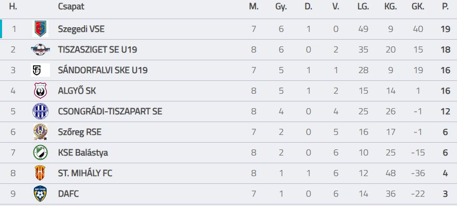Open the KSE Balástya team link

pos(83,152)
